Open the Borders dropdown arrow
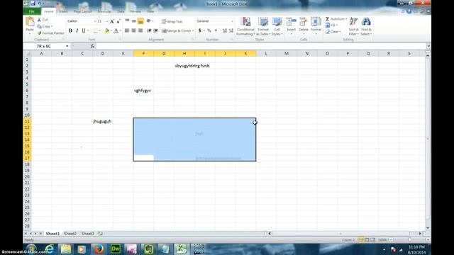 point(100,30)
